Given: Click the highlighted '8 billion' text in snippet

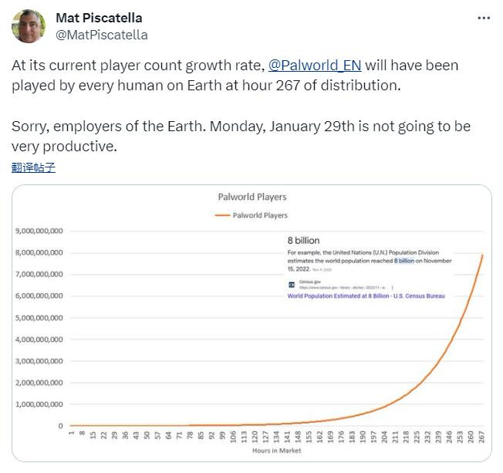Looking at the screenshot, I should pyautogui.click(x=404, y=261).
